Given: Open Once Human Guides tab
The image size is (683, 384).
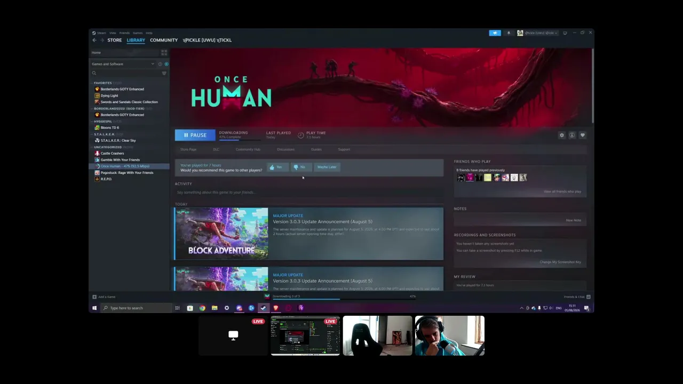Looking at the screenshot, I should pyautogui.click(x=316, y=149).
